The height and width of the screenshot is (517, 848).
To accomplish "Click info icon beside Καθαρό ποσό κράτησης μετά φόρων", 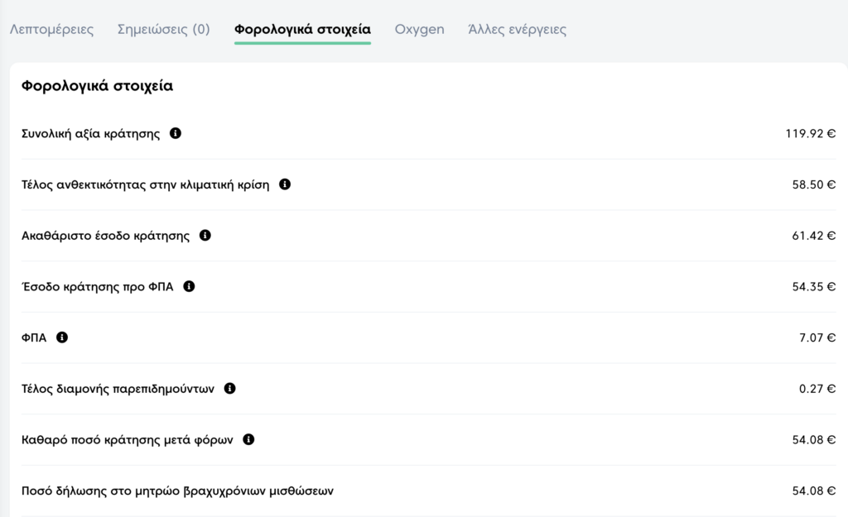I will point(248,439).
